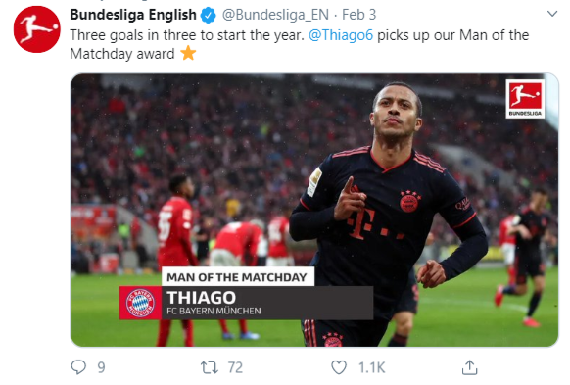570x385 pixels.
Task: Click the Man of the Matchday banner
Action: [238, 277]
